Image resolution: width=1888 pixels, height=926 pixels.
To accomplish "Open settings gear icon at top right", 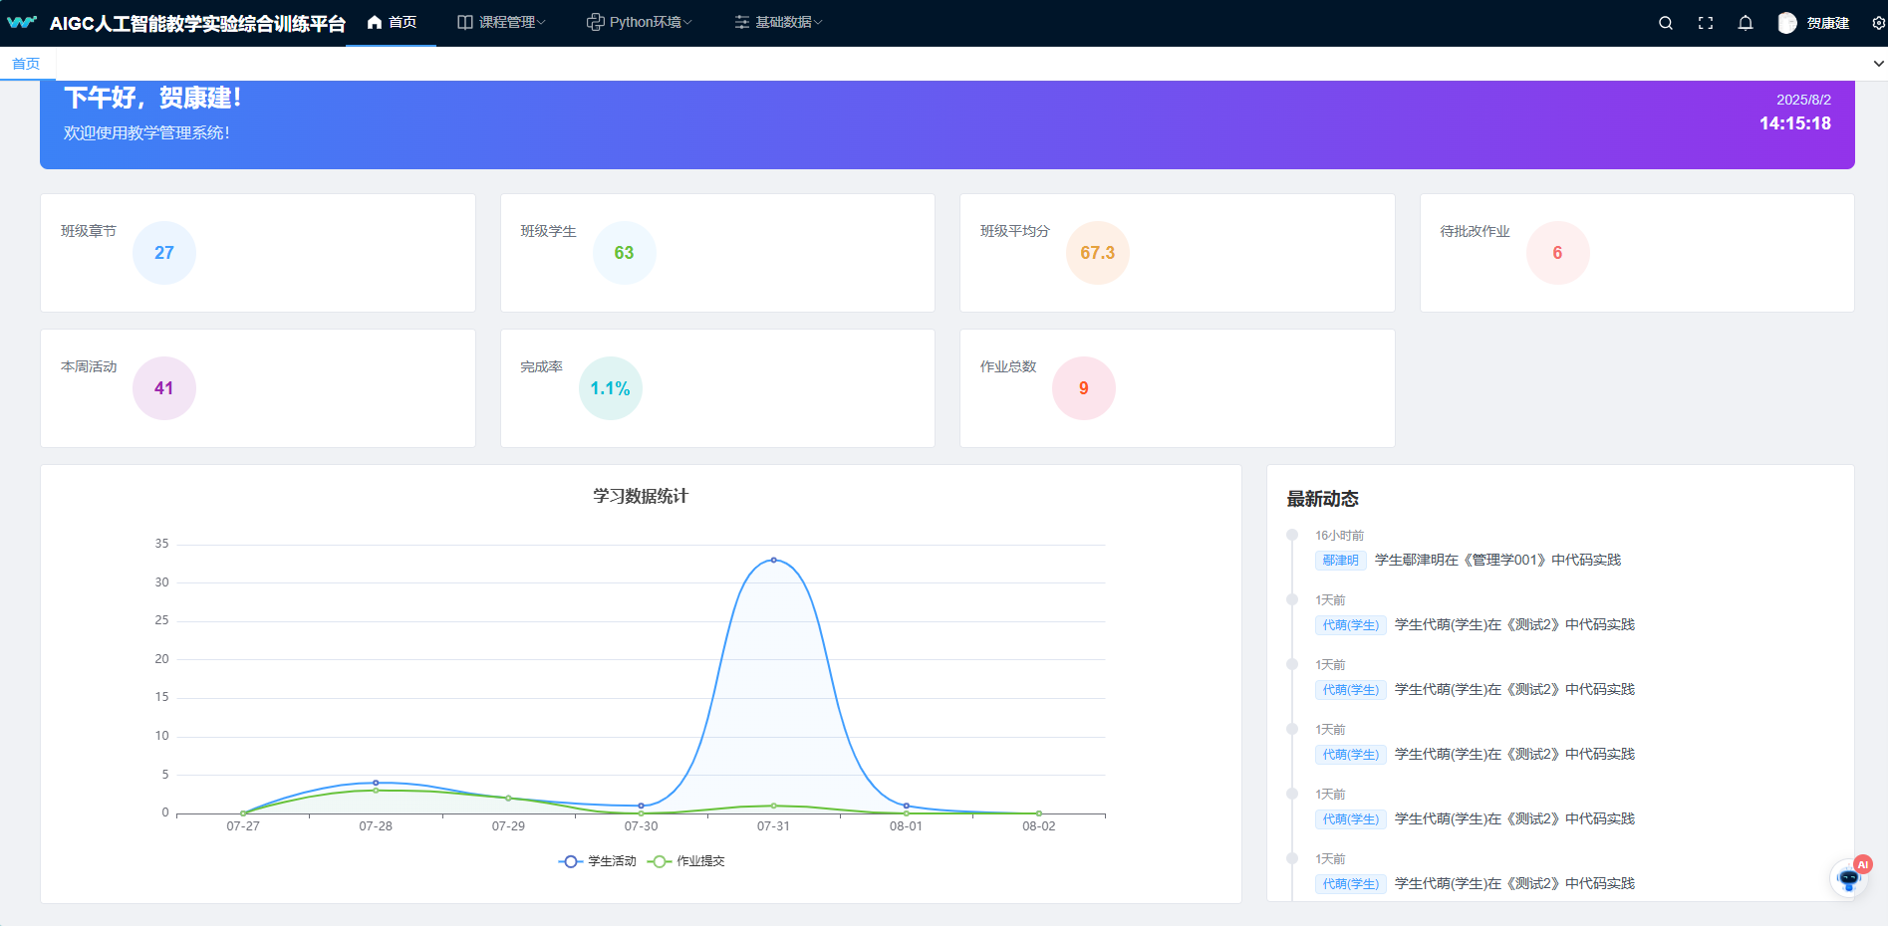I will tap(1878, 23).
